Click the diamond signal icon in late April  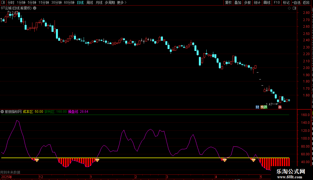(253, 160)
